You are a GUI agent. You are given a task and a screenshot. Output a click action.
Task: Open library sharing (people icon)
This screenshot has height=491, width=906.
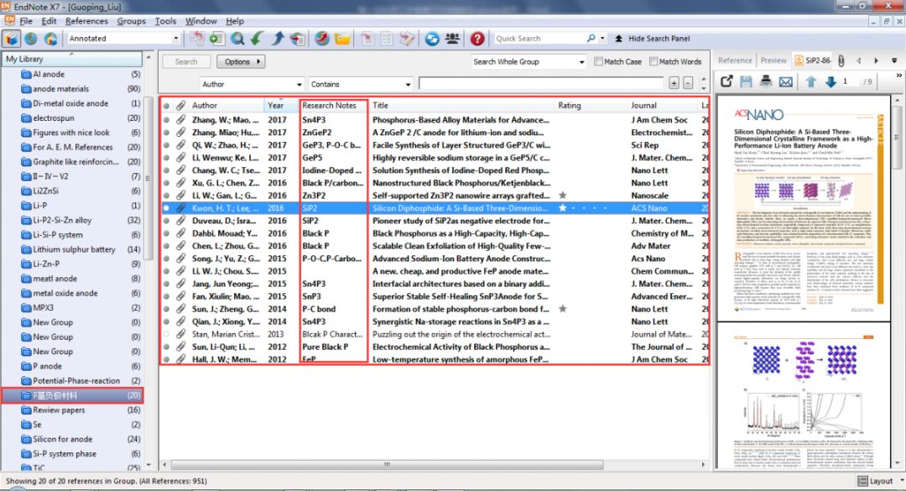pyautogui.click(x=452, y=38)
